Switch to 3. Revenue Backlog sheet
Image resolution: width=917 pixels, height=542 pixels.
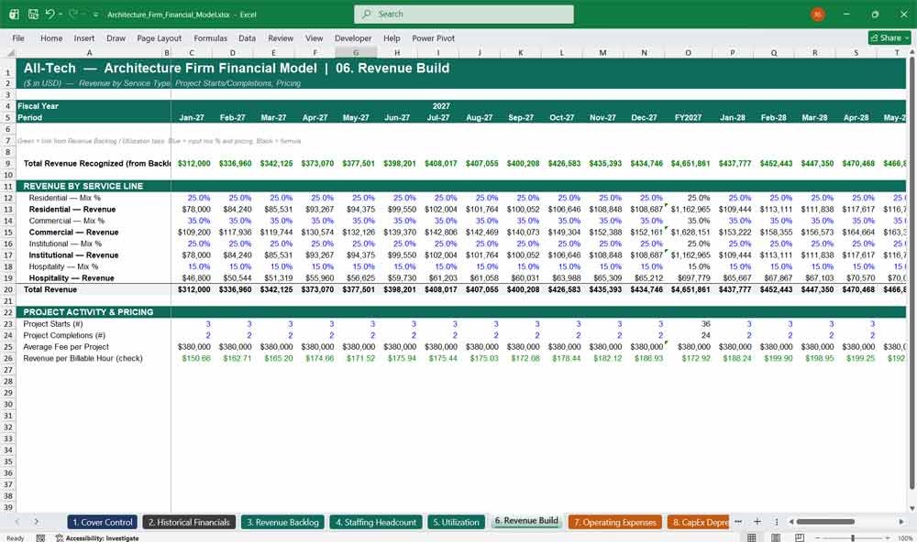point(282,522)
